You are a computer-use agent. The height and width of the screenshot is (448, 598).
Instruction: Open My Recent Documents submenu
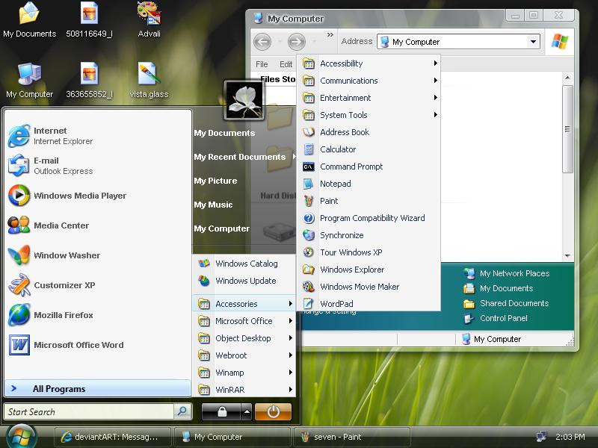pyautogui.click(x=244, y=157)
